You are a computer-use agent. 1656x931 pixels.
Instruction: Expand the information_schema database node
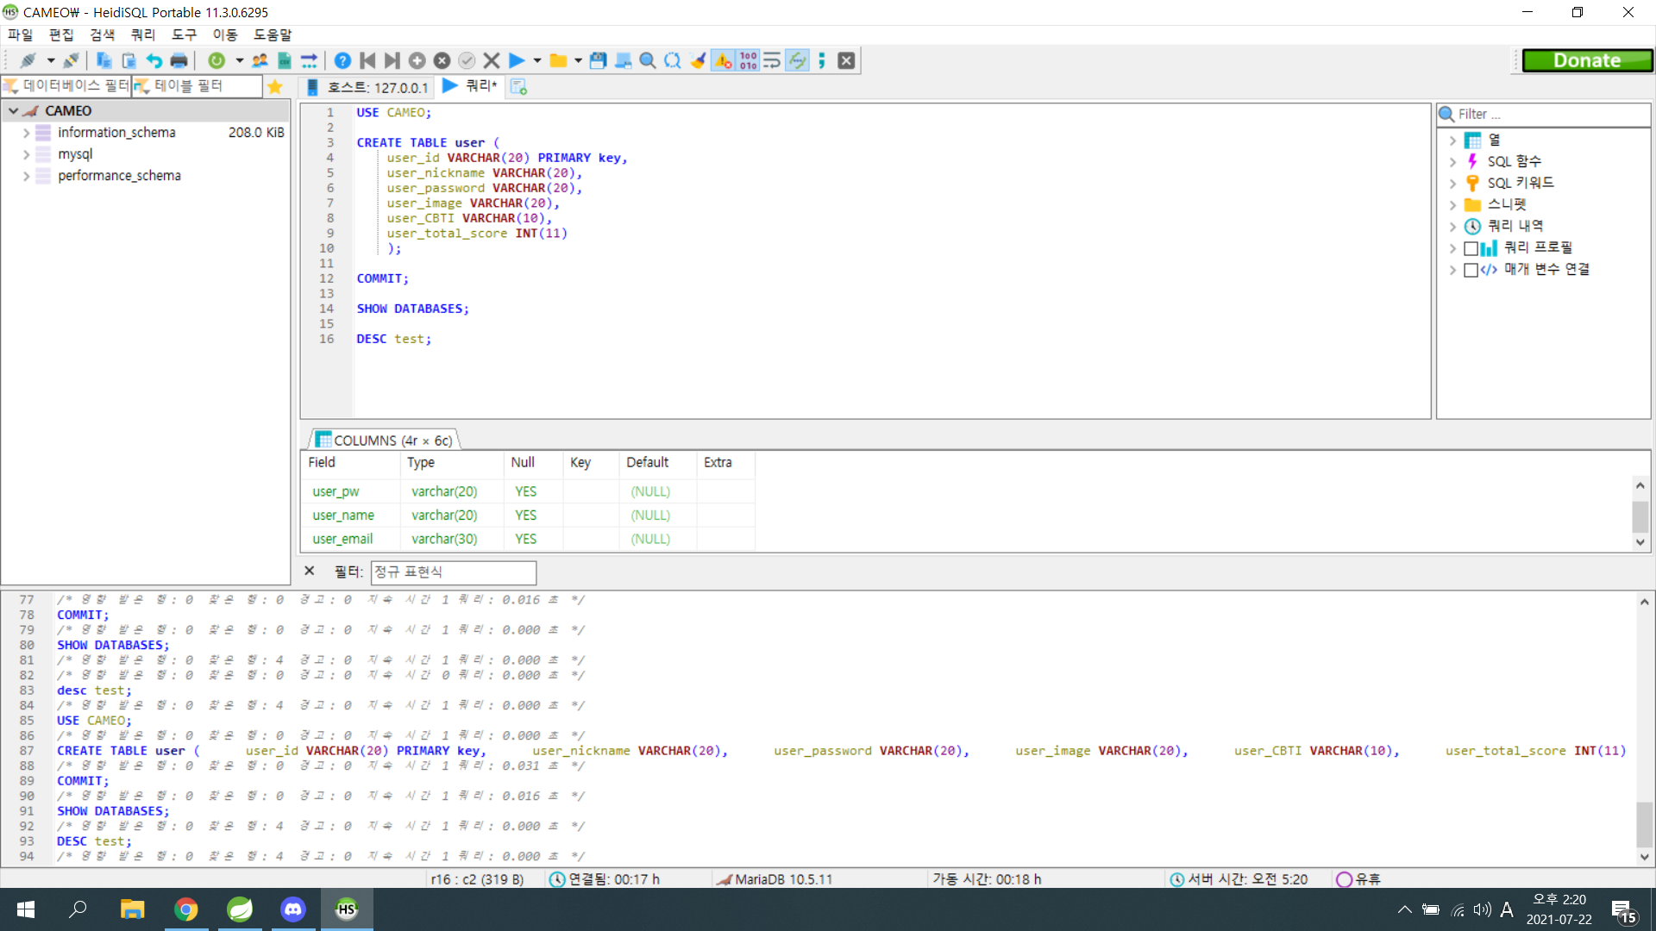point(26,133)
